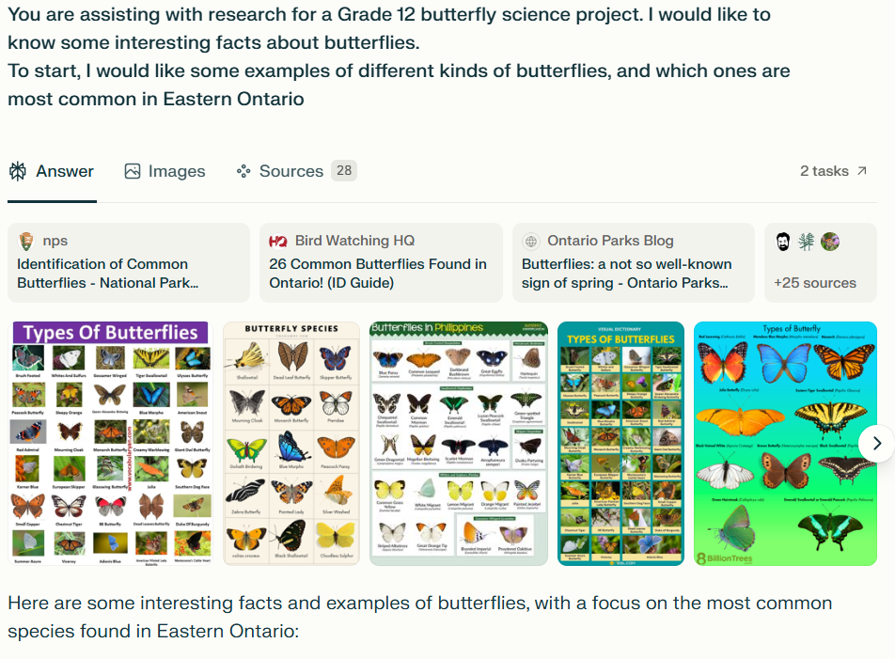Click the plant icon in sources stack
Screen dimensions: 895x659
pyautogui.click(x=806, y=242)
